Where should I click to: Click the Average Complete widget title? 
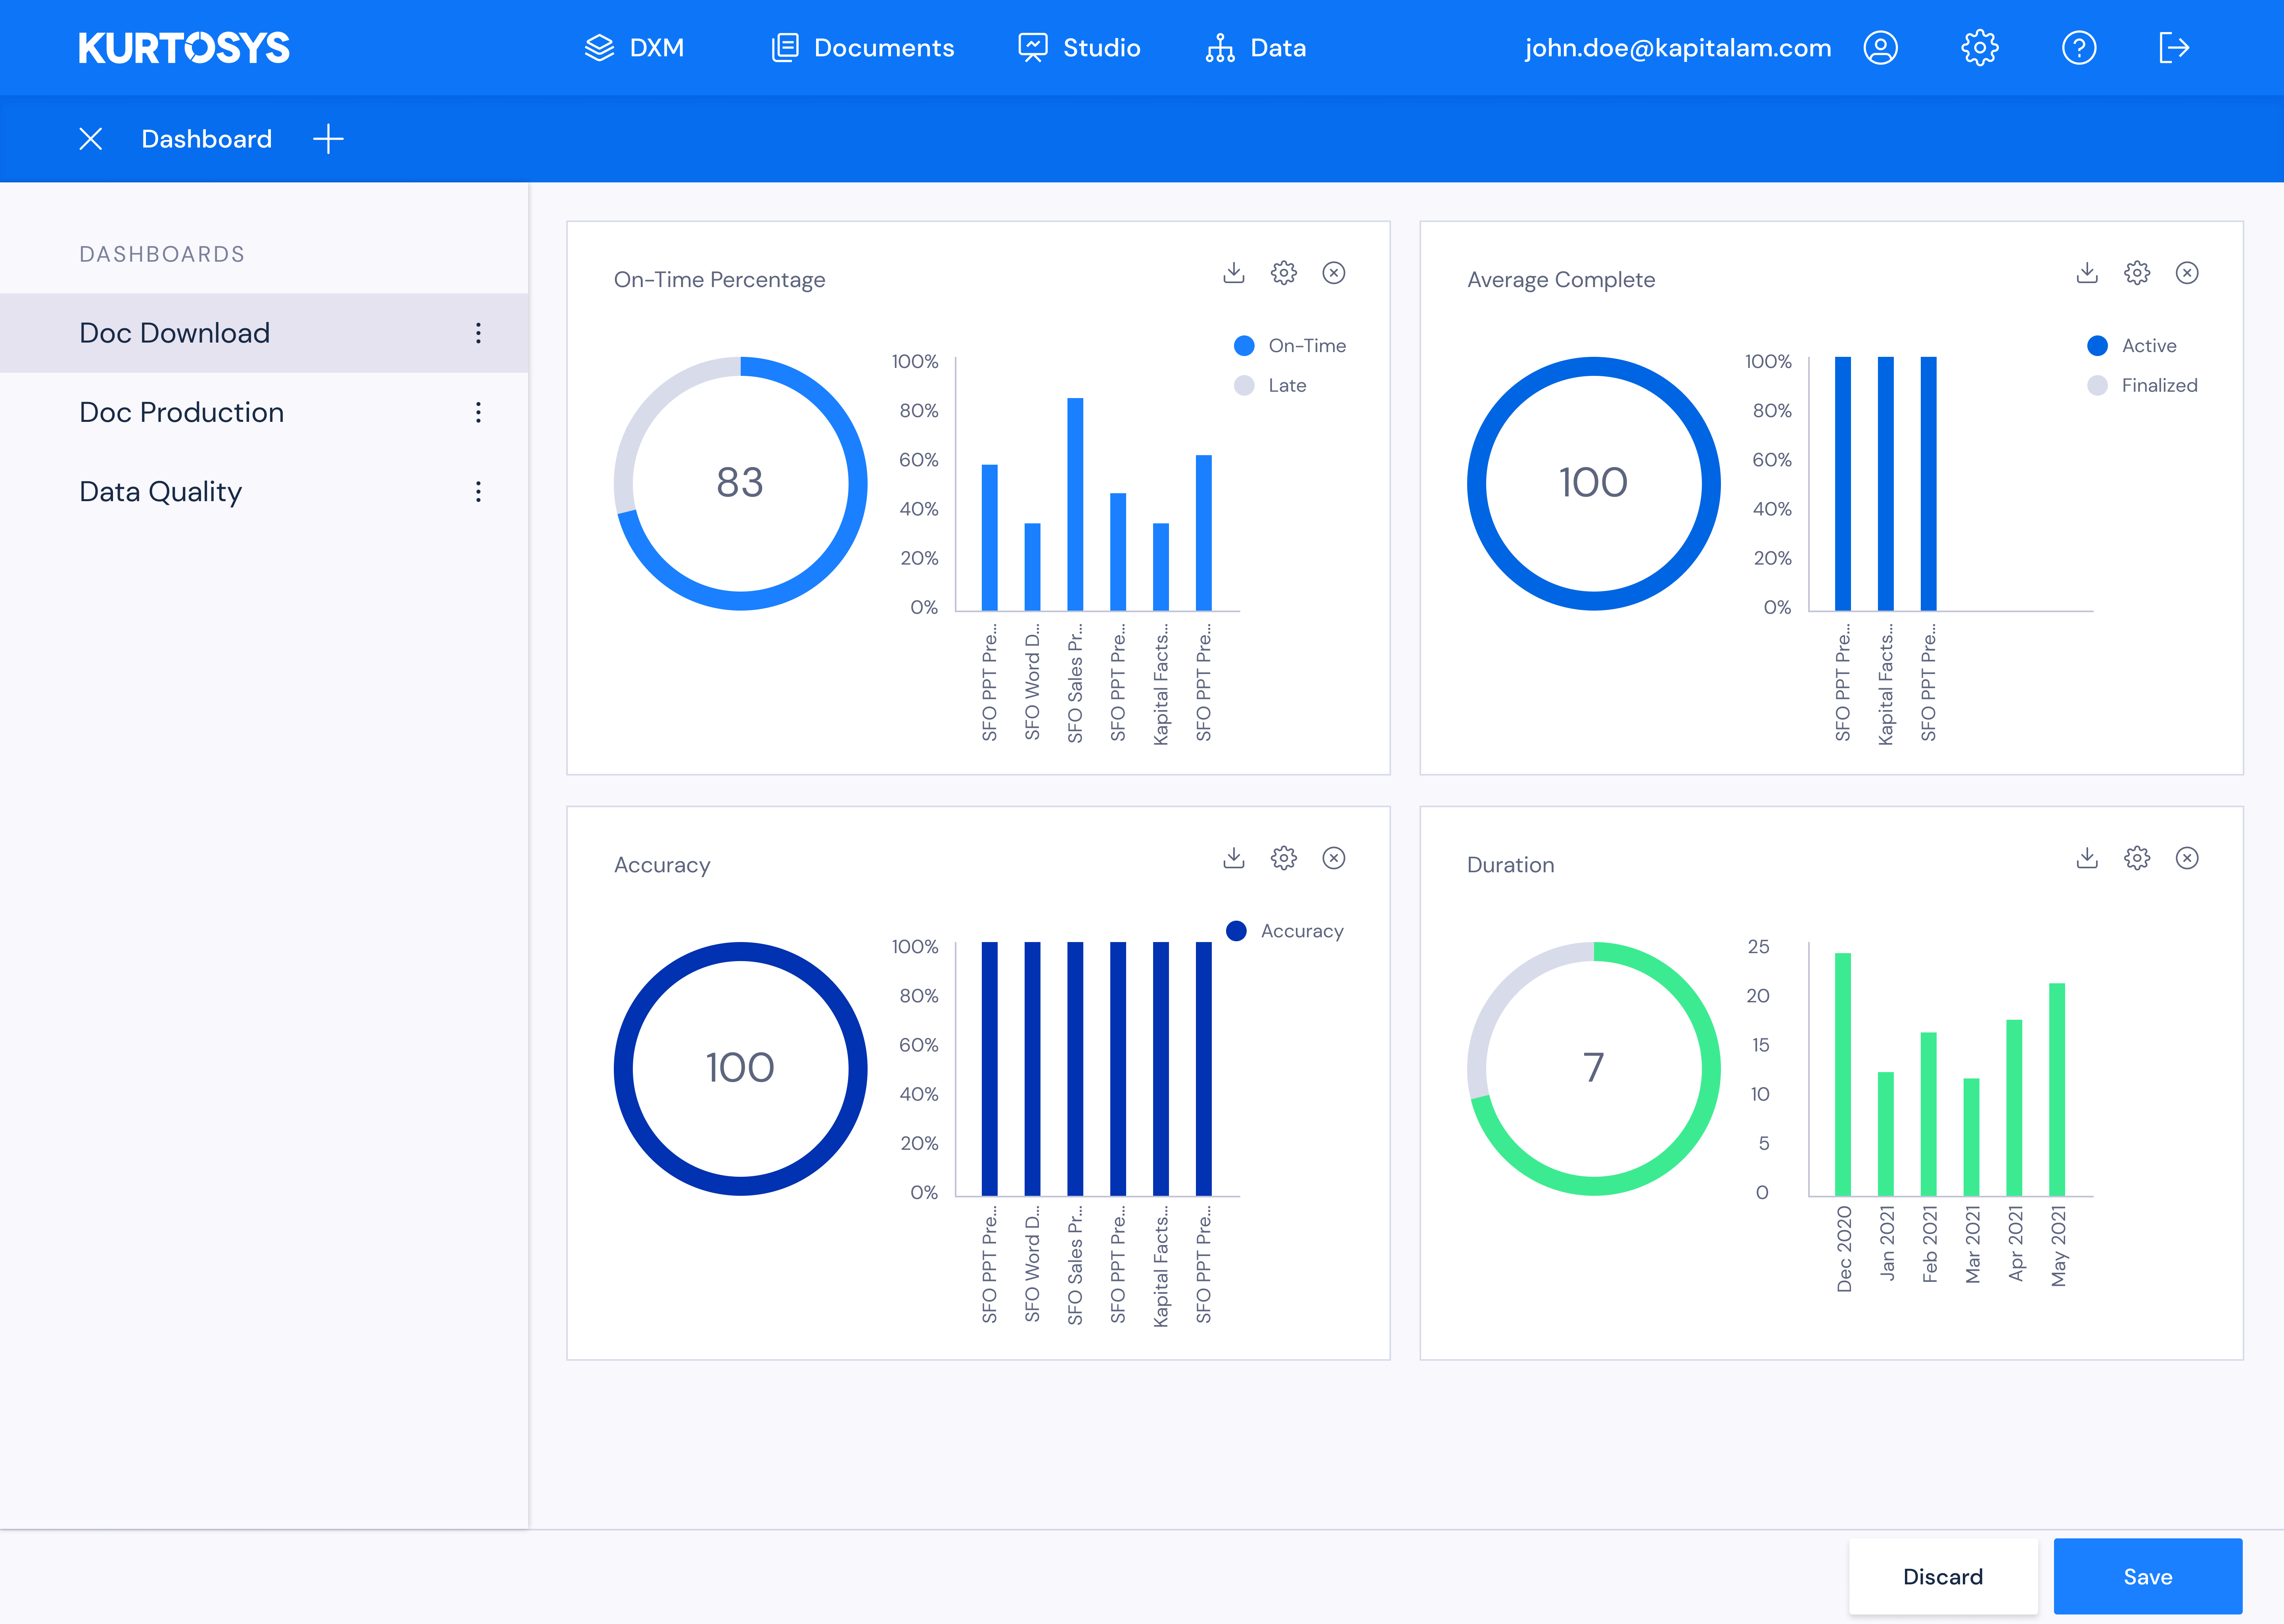[x=1561, y=280]
